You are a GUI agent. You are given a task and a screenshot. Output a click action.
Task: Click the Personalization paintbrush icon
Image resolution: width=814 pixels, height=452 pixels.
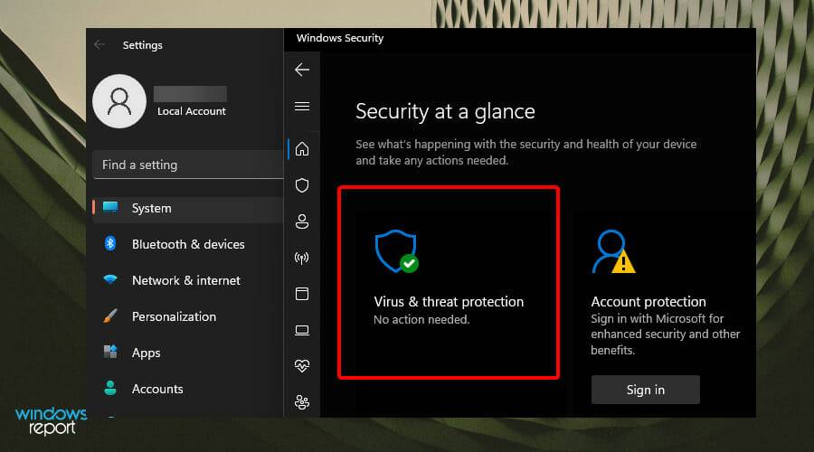[110, 315]
